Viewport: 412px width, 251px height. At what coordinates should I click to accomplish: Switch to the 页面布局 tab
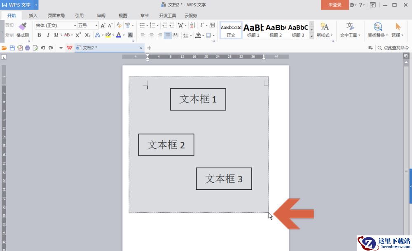[x=56, y=16]
